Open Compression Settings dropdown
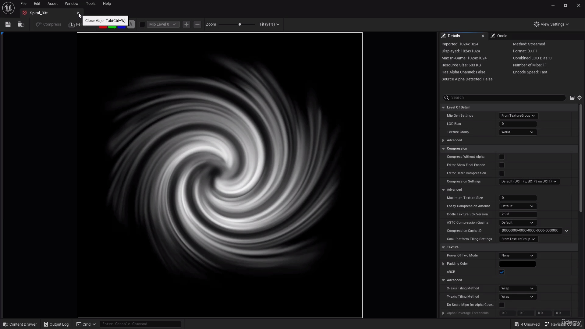Screen dimensions: 585x329 529,182
